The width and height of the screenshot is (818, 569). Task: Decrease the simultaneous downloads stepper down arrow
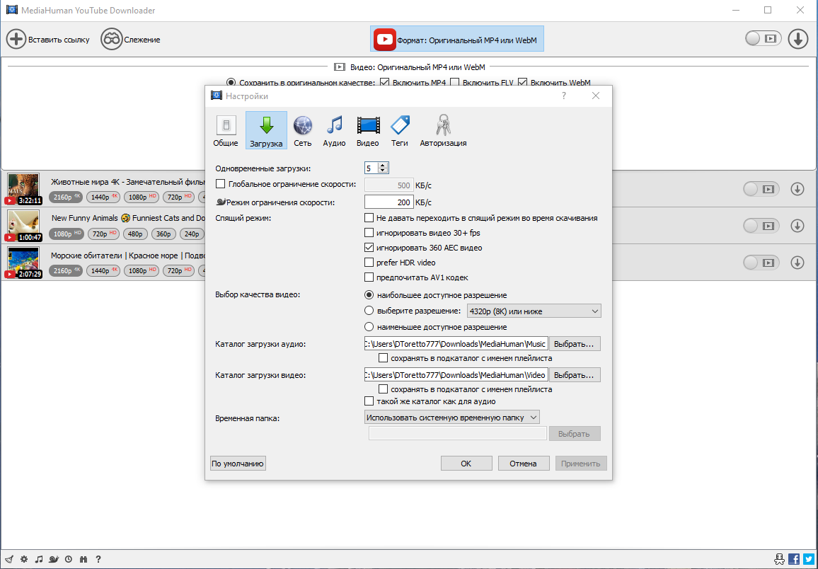coord(383,171)
